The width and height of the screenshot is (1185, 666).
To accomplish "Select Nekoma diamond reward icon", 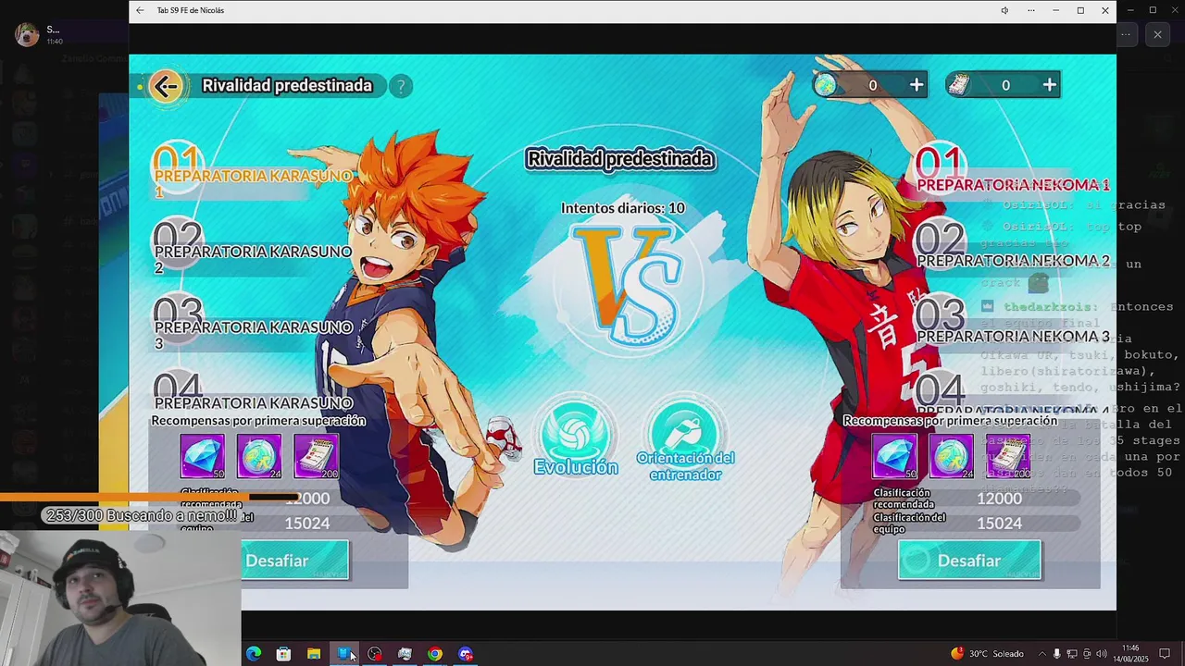I will 894,457.
